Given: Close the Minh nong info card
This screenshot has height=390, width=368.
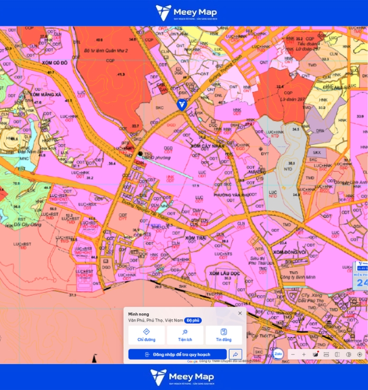Looking at the screenshot, I should coord(240,313).
